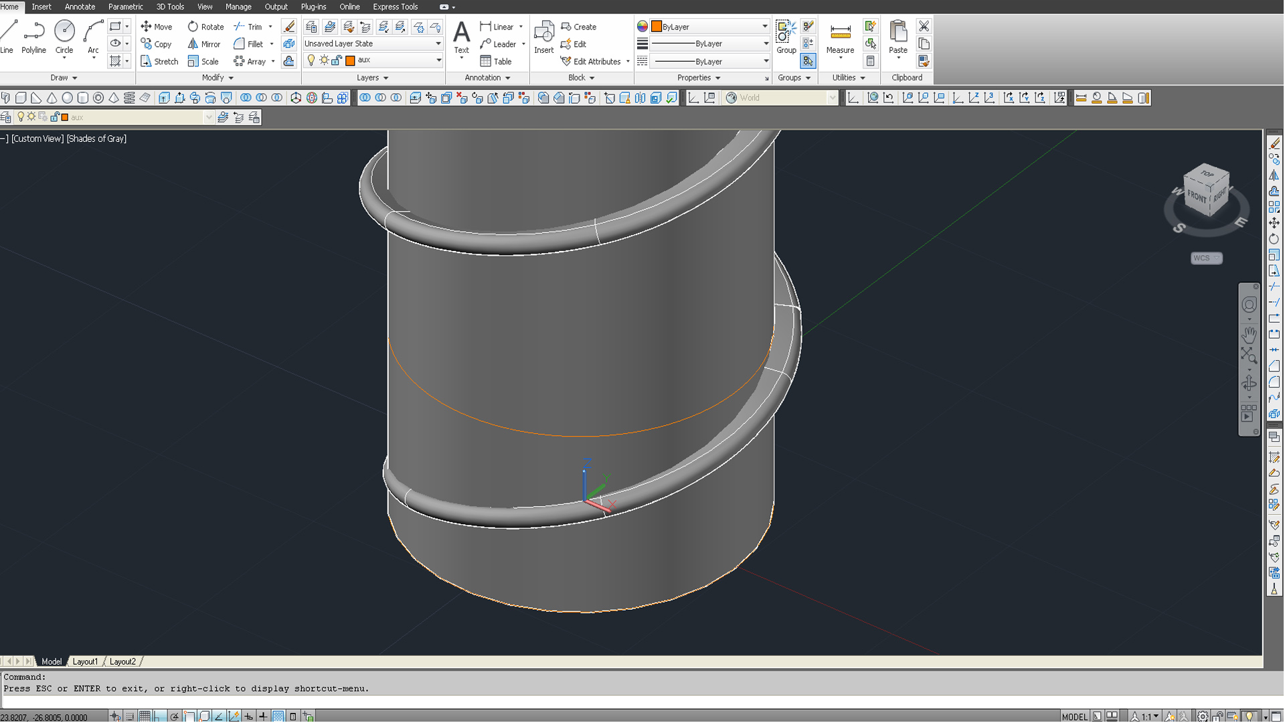1285x723 pixels.
Task: Click the multiline Text tool
Action: 461,37
